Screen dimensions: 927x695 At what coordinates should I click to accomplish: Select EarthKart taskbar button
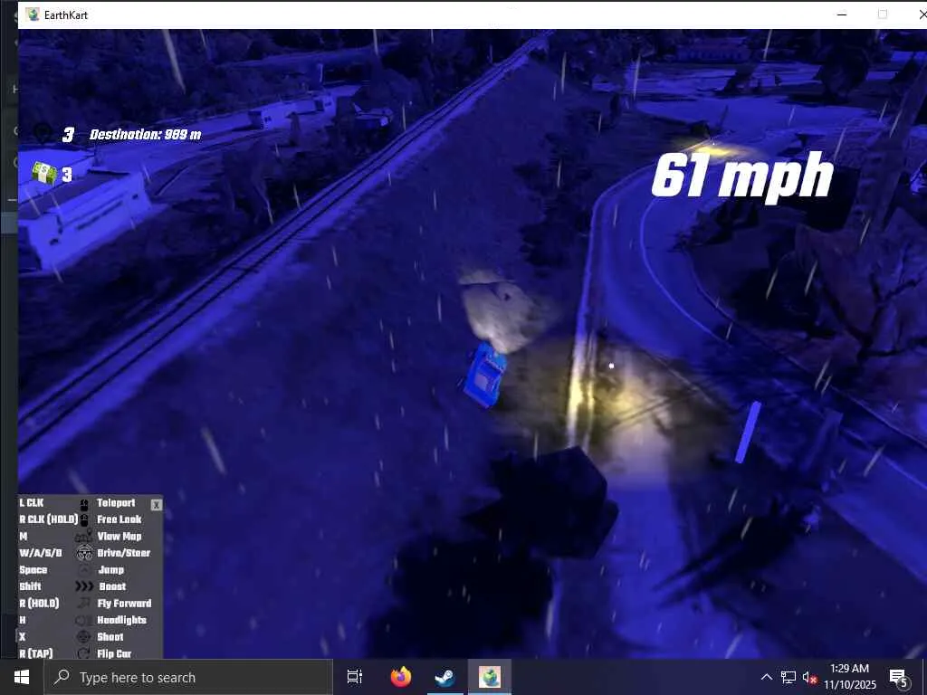pos(490,677)
